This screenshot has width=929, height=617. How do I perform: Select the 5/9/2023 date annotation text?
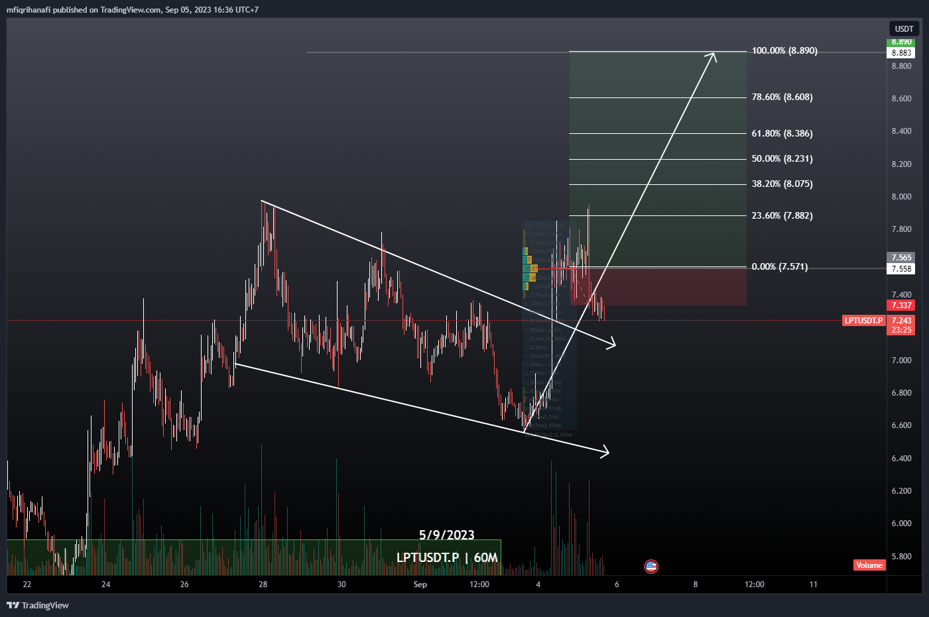click(447, 535)
